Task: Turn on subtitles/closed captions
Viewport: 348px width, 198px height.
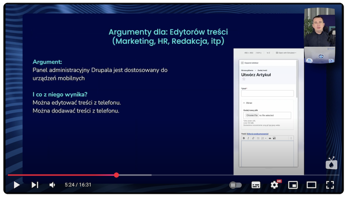Action: 256,185
